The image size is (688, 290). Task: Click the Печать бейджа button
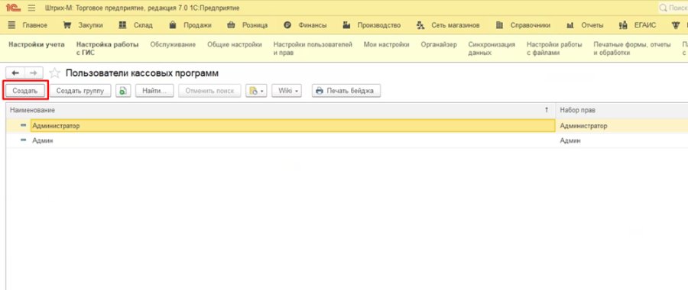pyautogui.click(x=346, y=91)
